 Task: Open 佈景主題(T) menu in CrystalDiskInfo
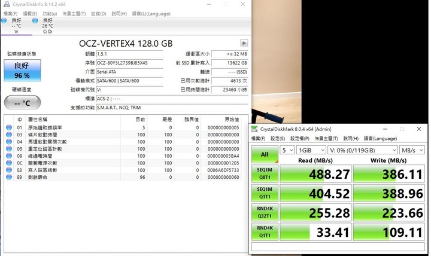(x=74, y=14)
